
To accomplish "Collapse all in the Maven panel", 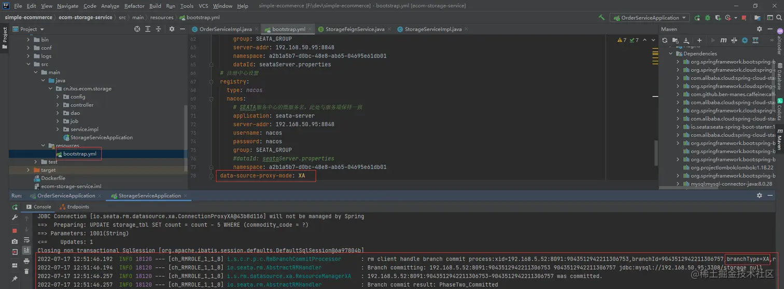I will pos(755,40).
